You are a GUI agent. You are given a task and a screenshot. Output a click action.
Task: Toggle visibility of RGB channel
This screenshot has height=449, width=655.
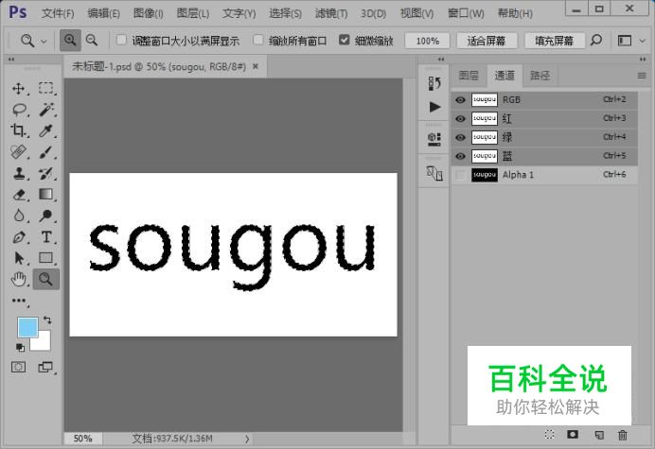pyautogui.click(x=460, y=100)
